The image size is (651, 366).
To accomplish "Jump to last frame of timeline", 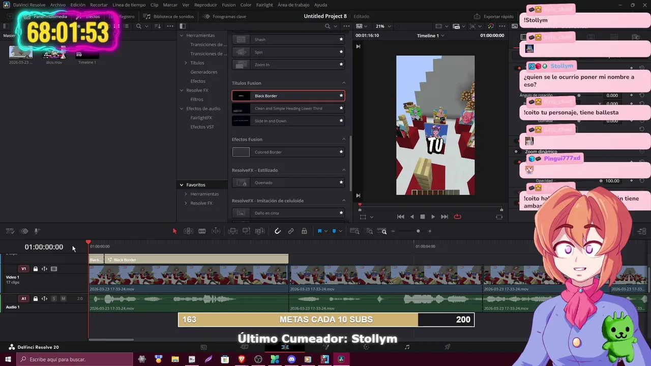I will click(444, 217).
